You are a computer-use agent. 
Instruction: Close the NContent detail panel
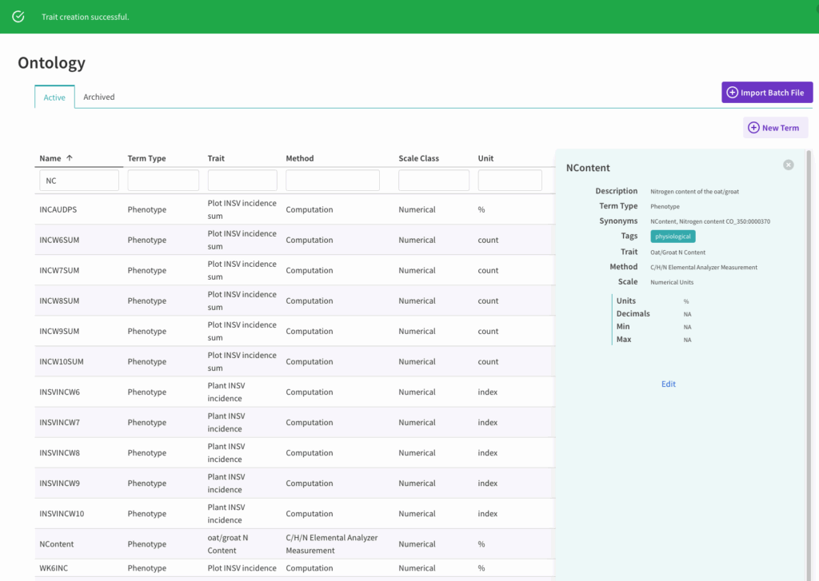click(x=788, y=165)
